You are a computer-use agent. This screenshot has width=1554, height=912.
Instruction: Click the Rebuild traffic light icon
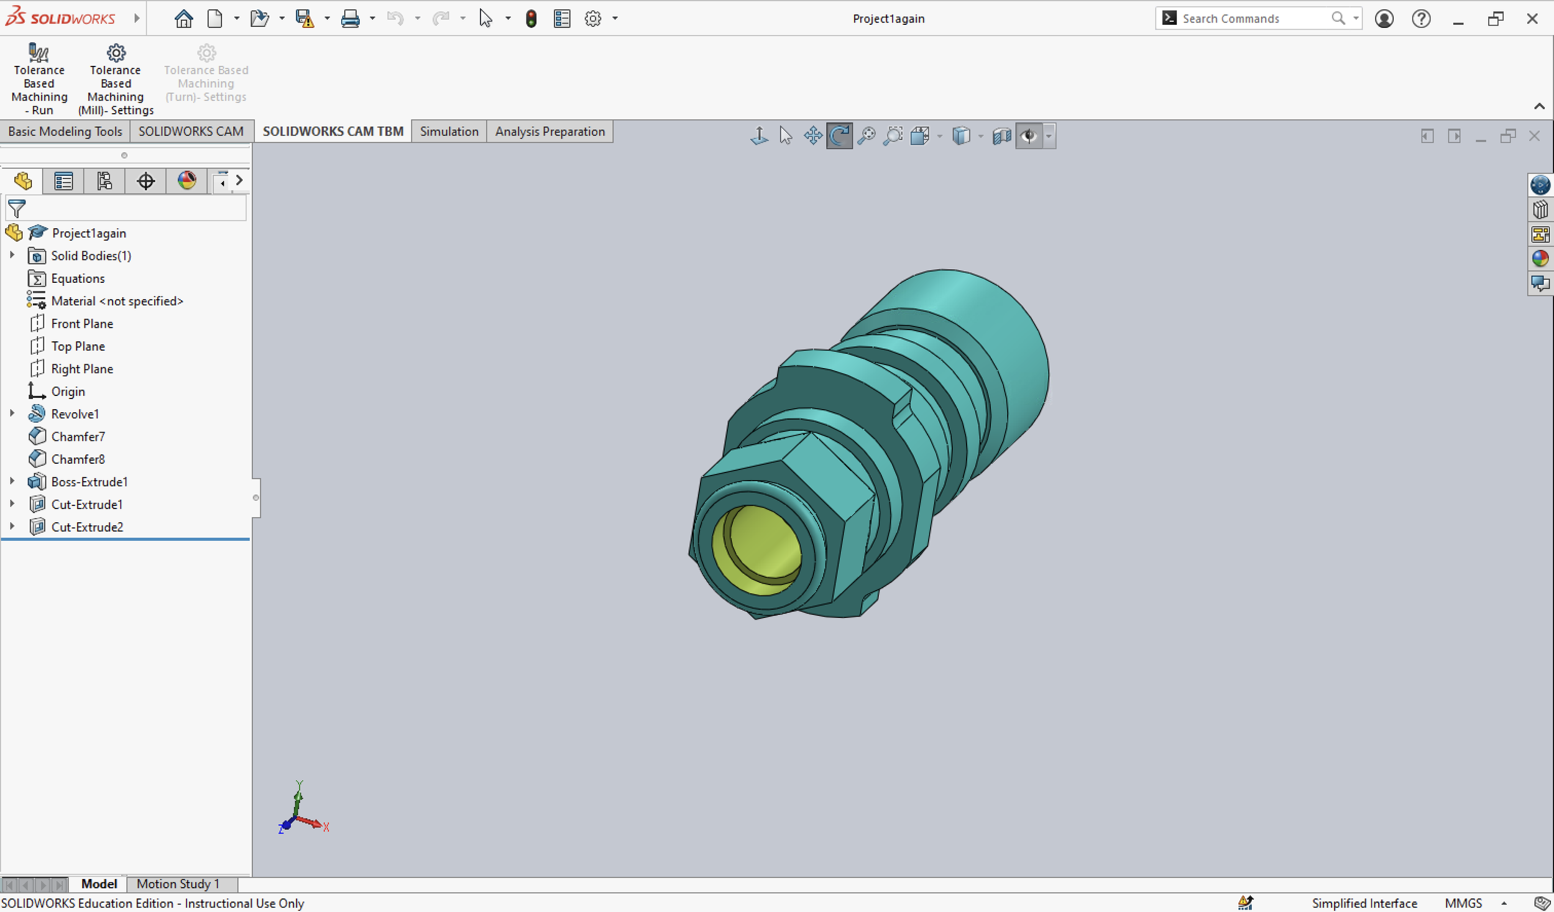(x=531, y=19)
